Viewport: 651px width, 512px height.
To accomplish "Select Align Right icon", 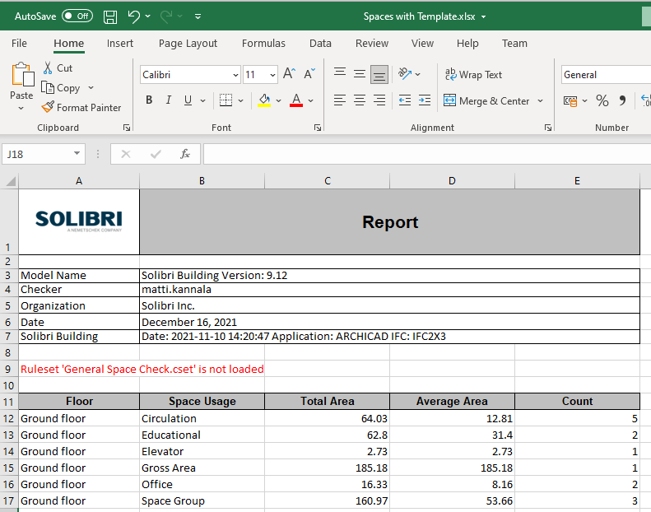I will pyautogui.click(x=379, y=100).
